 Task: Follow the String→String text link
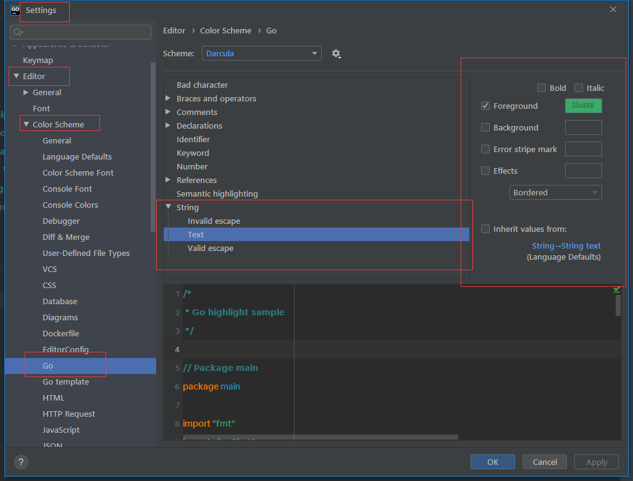point(566,245)
